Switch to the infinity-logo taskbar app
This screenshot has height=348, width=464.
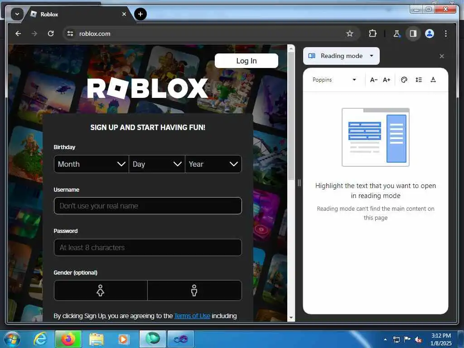click(x=181, y=339)
